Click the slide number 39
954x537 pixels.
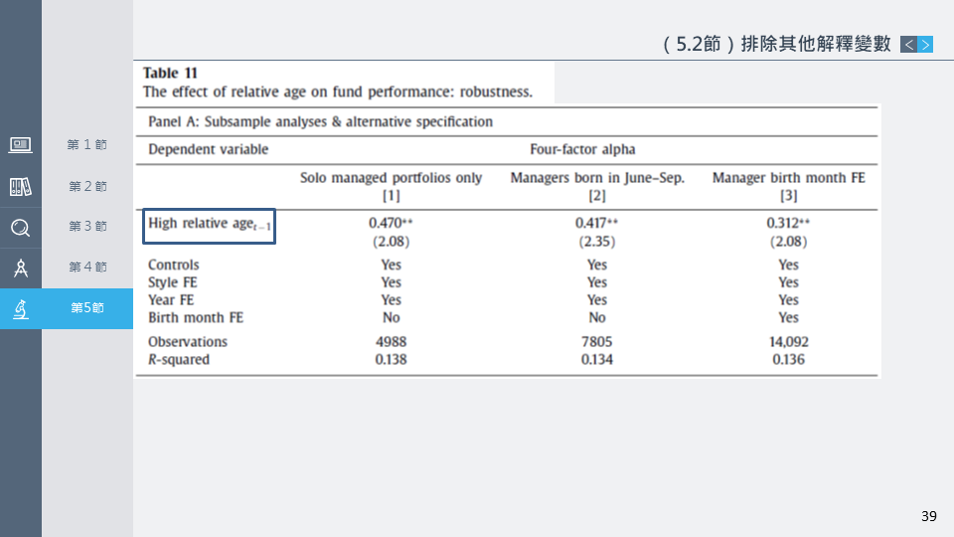(x=928, y=515)
